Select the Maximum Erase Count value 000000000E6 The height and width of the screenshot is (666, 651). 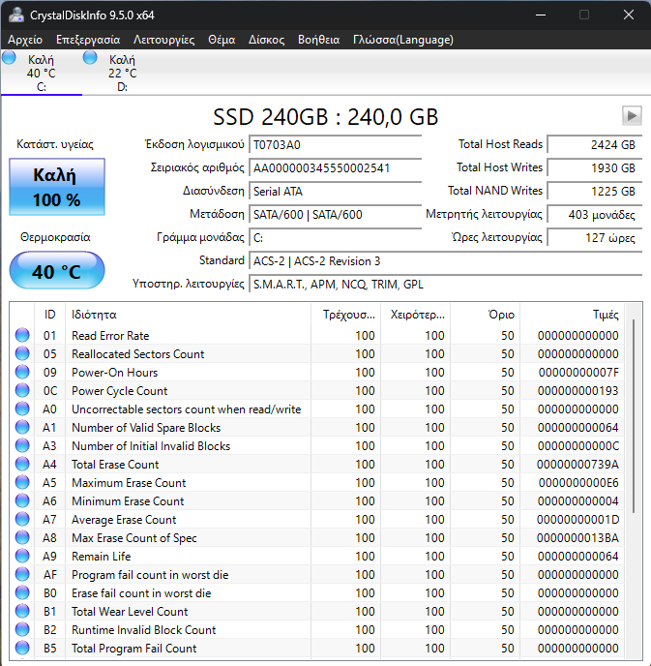click(578, 483)
